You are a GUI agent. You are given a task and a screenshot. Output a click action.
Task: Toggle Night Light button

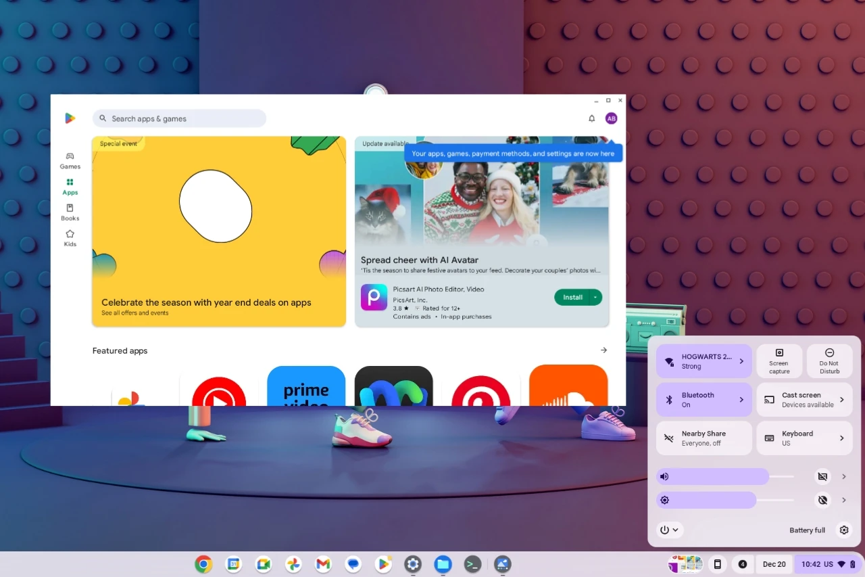822,501
